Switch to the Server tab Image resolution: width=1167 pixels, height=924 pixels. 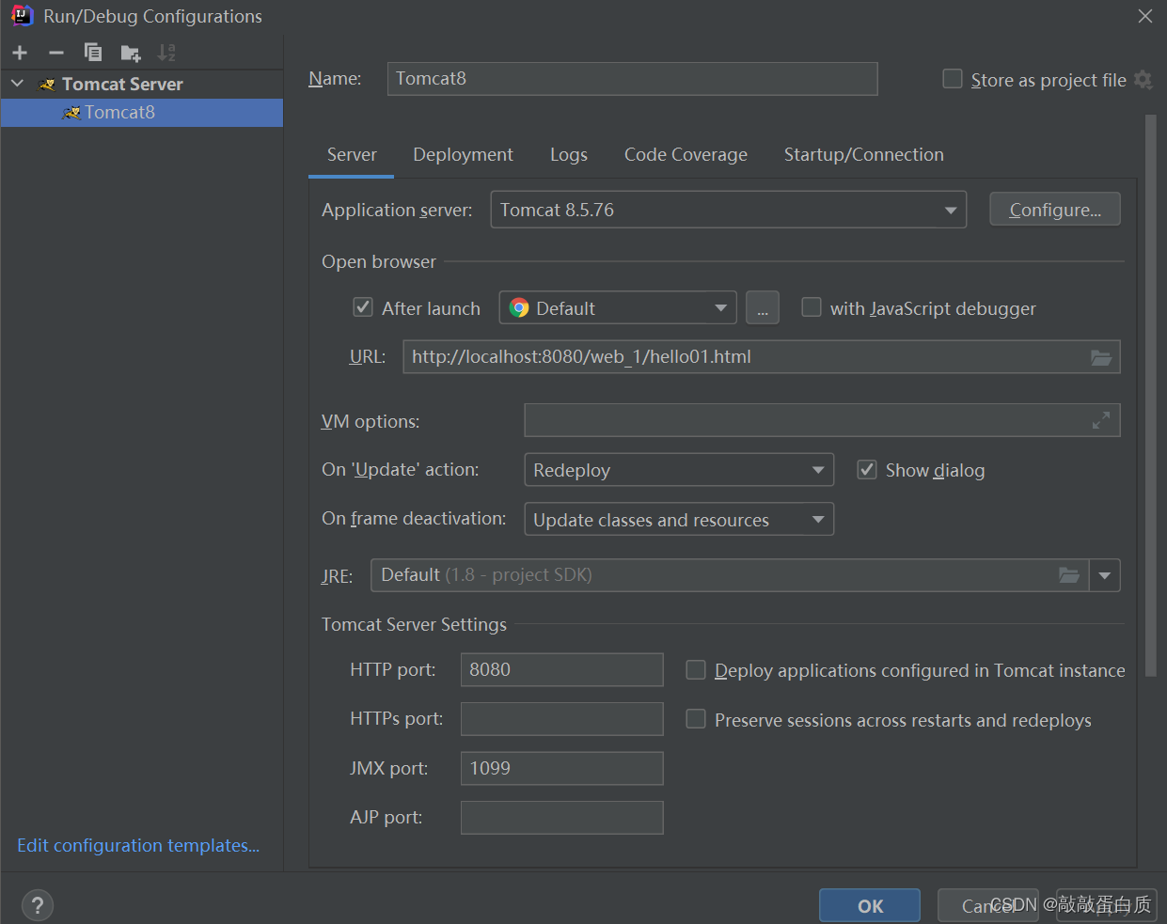(x=352, y=155)
